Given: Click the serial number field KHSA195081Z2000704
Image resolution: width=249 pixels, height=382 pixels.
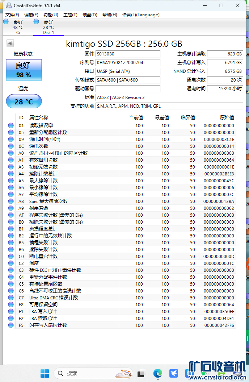Looking at the screenshot, I should 128,63.
